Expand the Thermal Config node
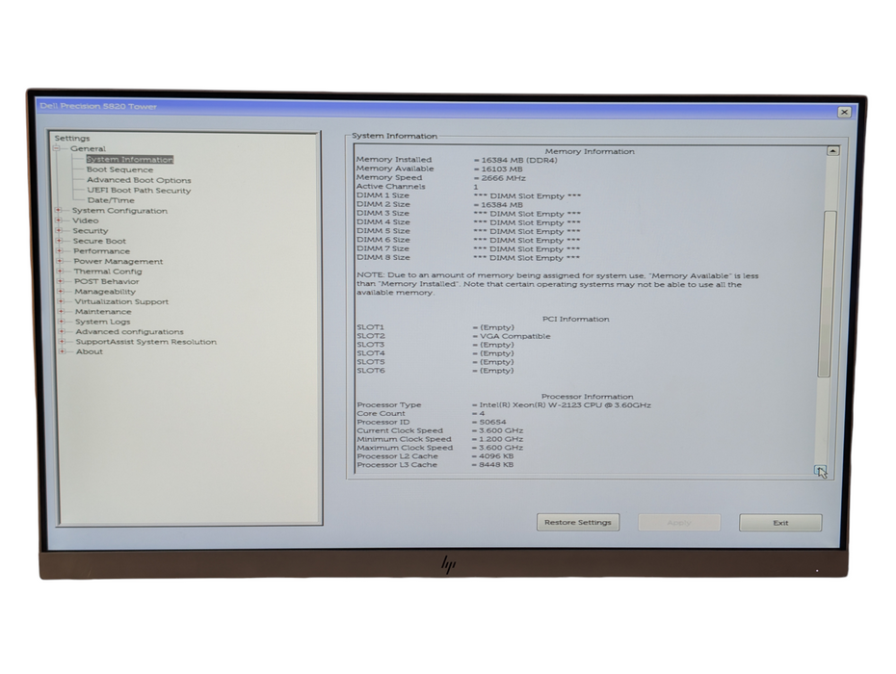This screenshot has height=674, width=896. tap(60, 272)
